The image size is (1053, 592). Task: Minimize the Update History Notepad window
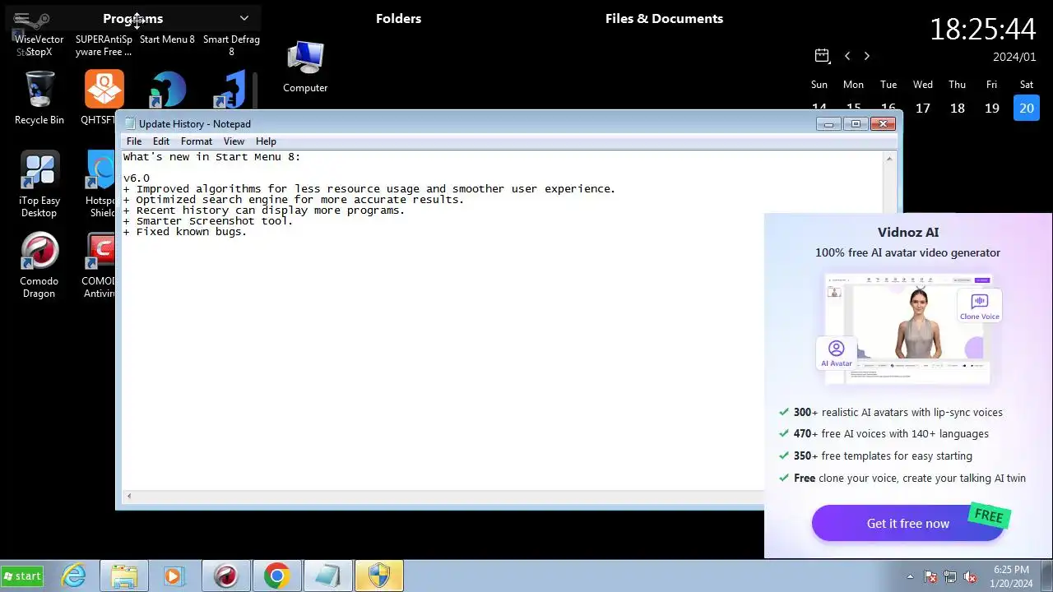pyautogui.click(x=828, y=123)
